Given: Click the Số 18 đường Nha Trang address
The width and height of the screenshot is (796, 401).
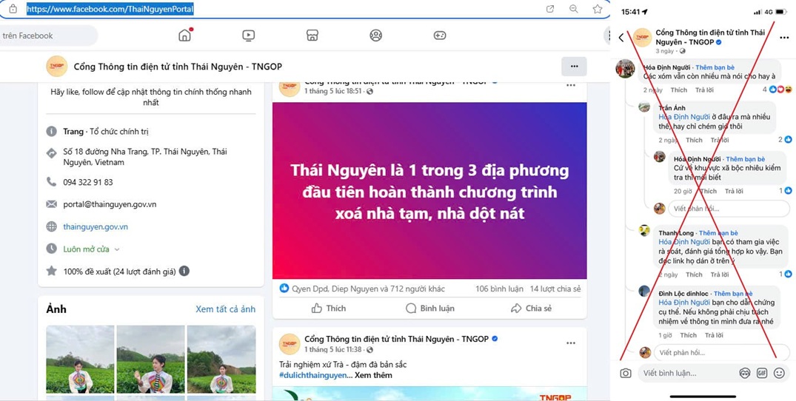Looking at the screenshot, I should click(x=144, y=157).
